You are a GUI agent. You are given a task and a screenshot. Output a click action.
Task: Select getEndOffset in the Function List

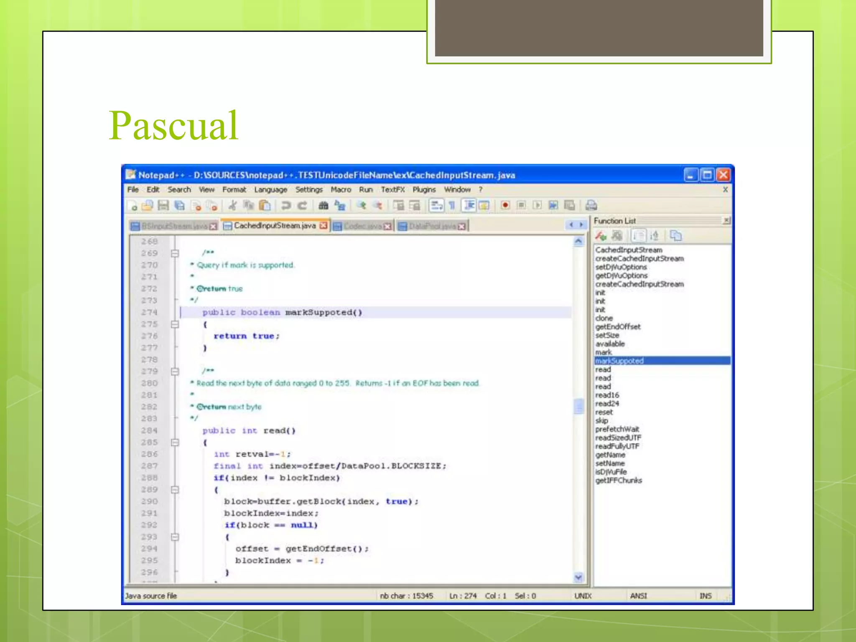click(x=618, y=327)
